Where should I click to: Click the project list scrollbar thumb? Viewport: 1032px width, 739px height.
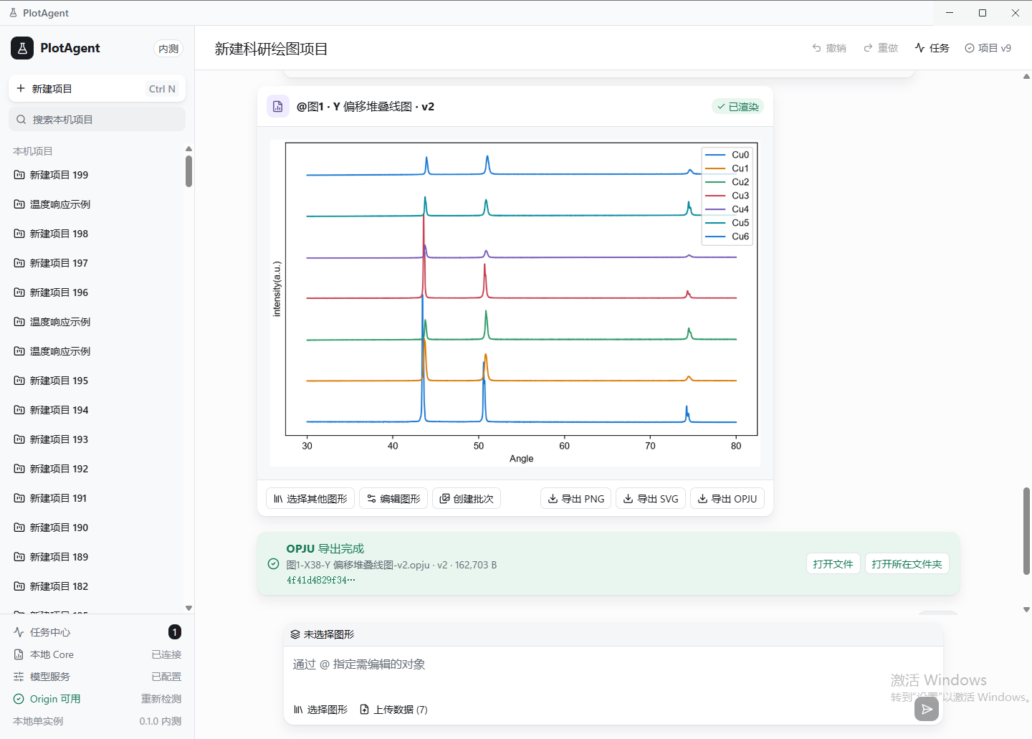tap(188, 171)
